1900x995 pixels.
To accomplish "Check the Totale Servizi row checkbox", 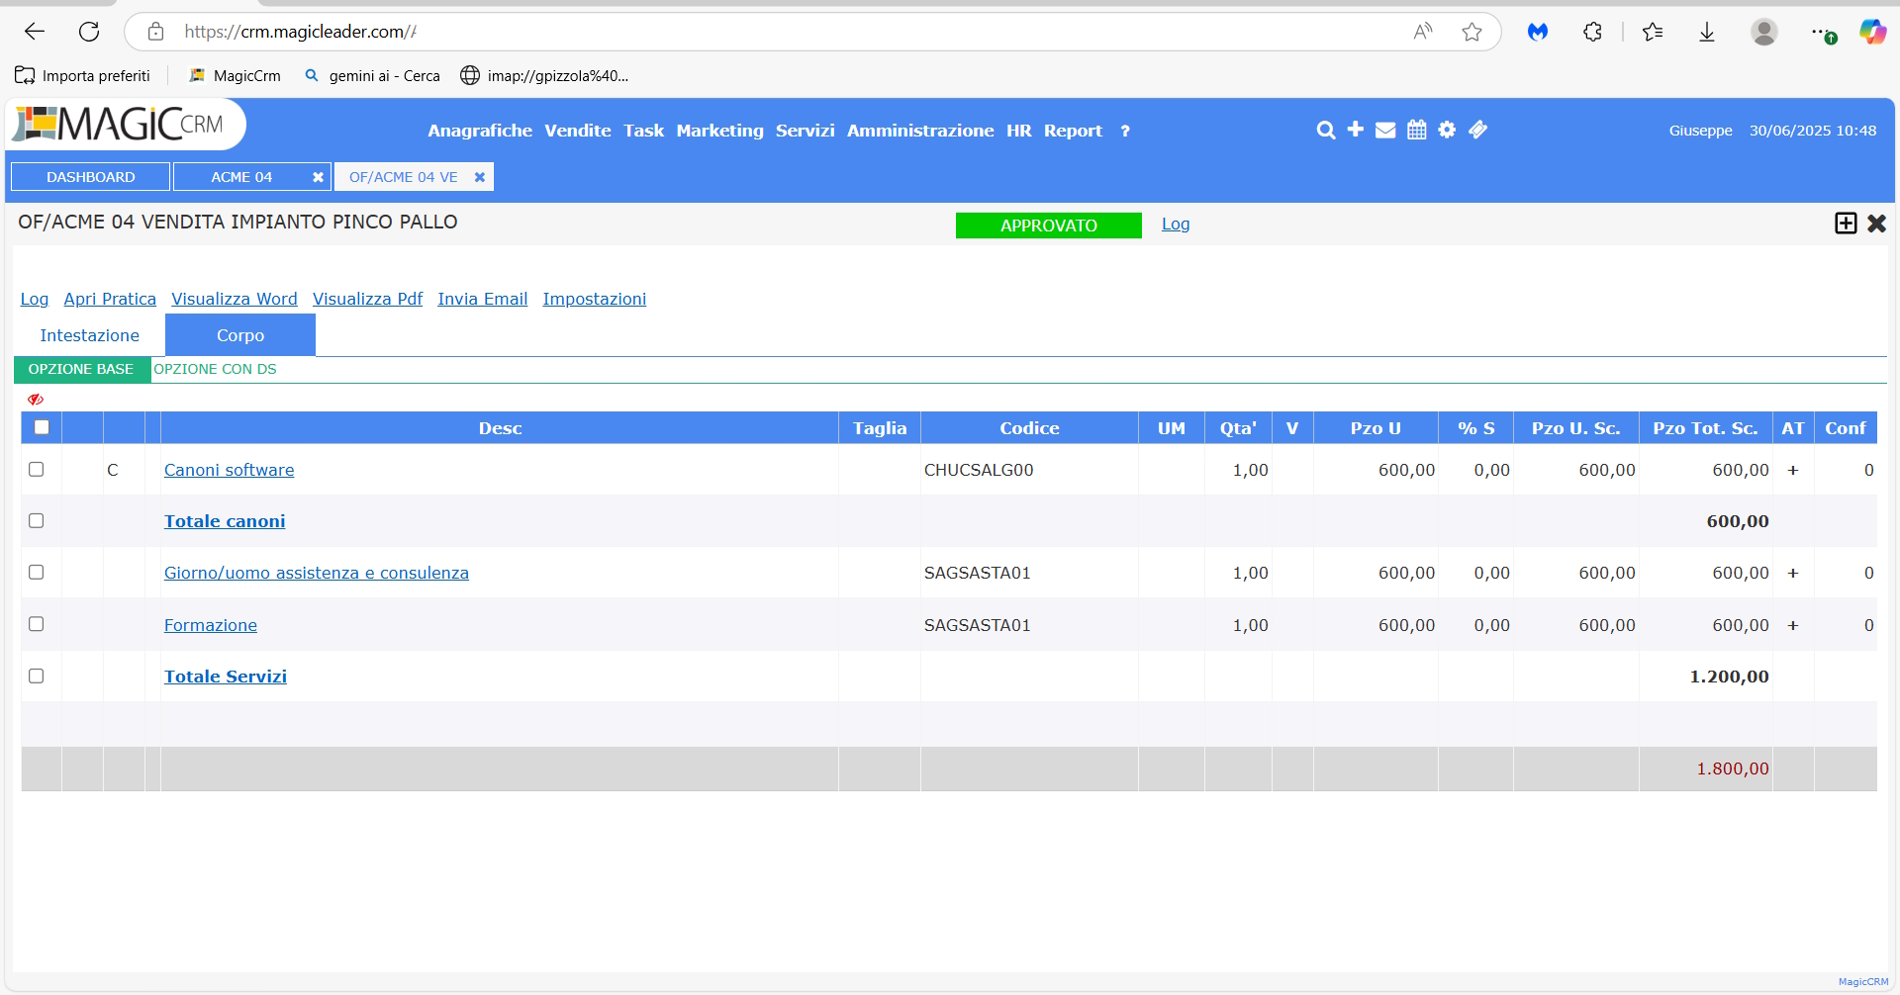I will [x=37, y=676].
